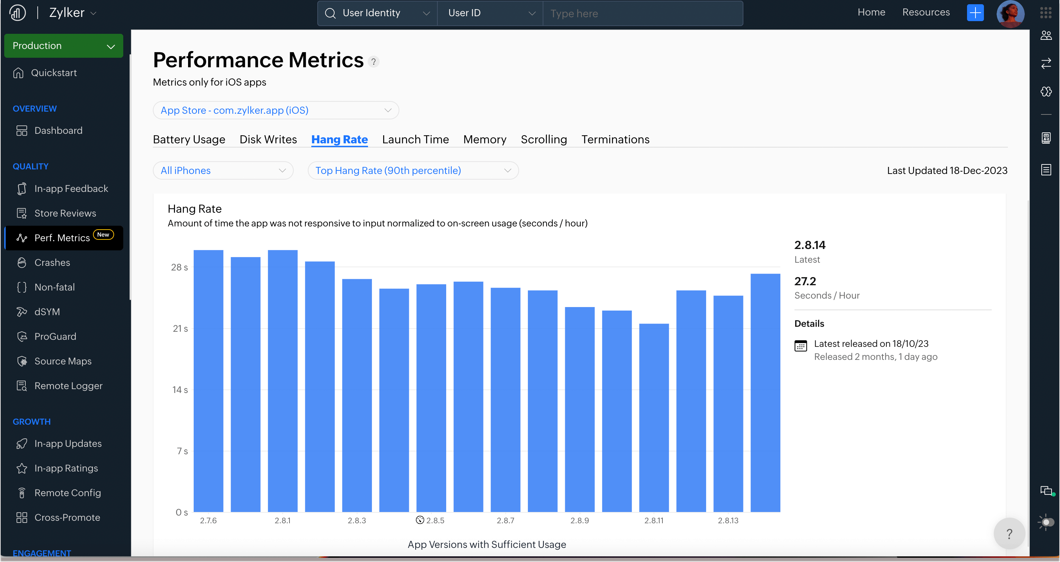Open Crashes from the sidebar

52,262
